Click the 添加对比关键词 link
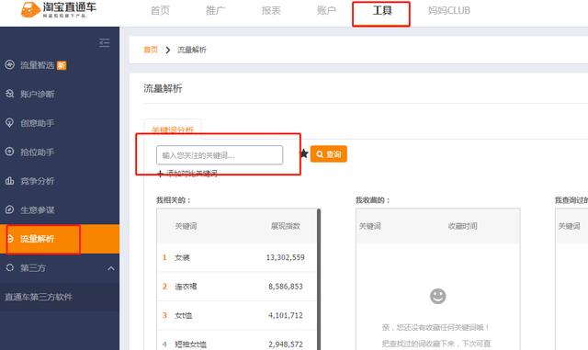 click(192, 174)
